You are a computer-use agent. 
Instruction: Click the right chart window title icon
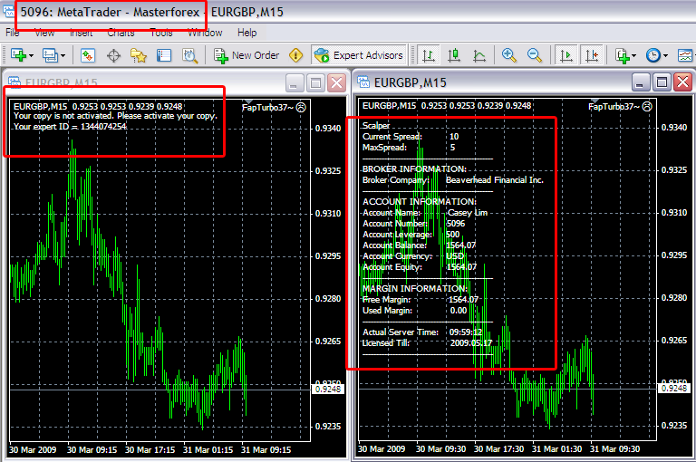pyautogui.click(x=364, y=82)
